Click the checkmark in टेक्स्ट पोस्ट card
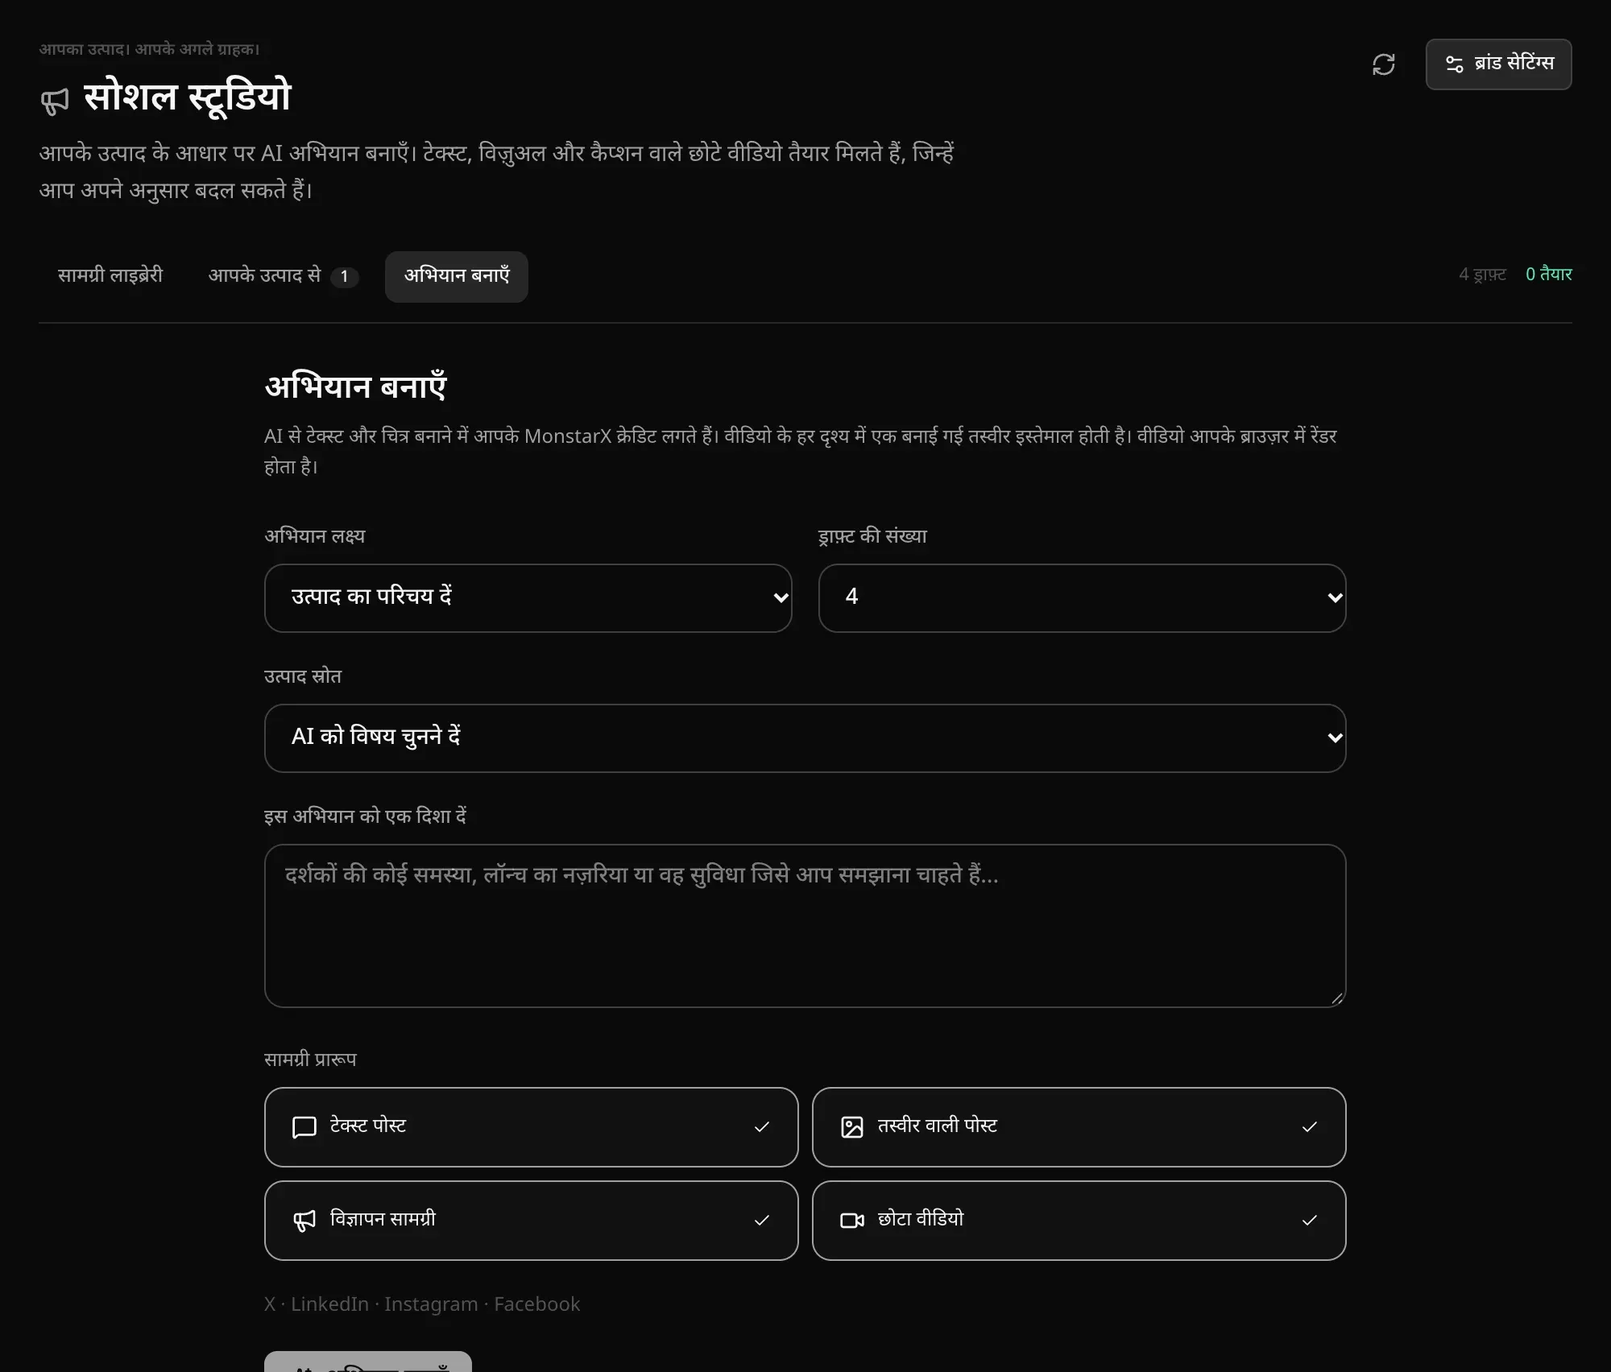This screenshot has height=1372, width=1611. [x=761, y=1127]
